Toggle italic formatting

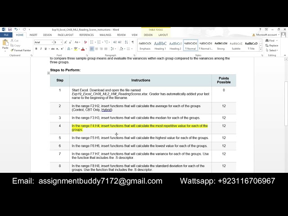41,49
